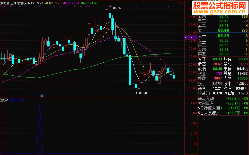Click the diamond icon above the chart
Image resolution: width=249 pixels, height=155 pixels.
[179, 3]
